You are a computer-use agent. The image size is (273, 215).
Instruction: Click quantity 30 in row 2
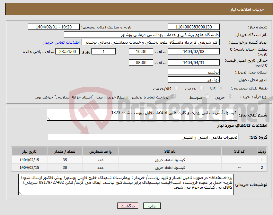(x=65, y=167)
